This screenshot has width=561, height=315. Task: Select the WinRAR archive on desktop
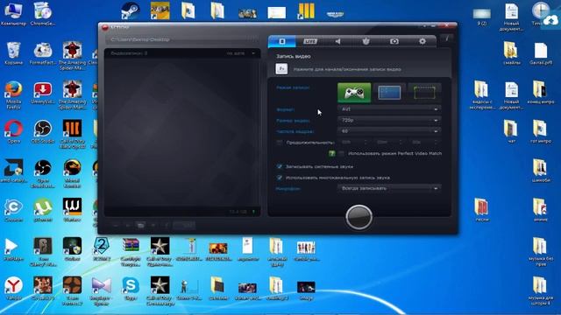(x=131, y=252)
